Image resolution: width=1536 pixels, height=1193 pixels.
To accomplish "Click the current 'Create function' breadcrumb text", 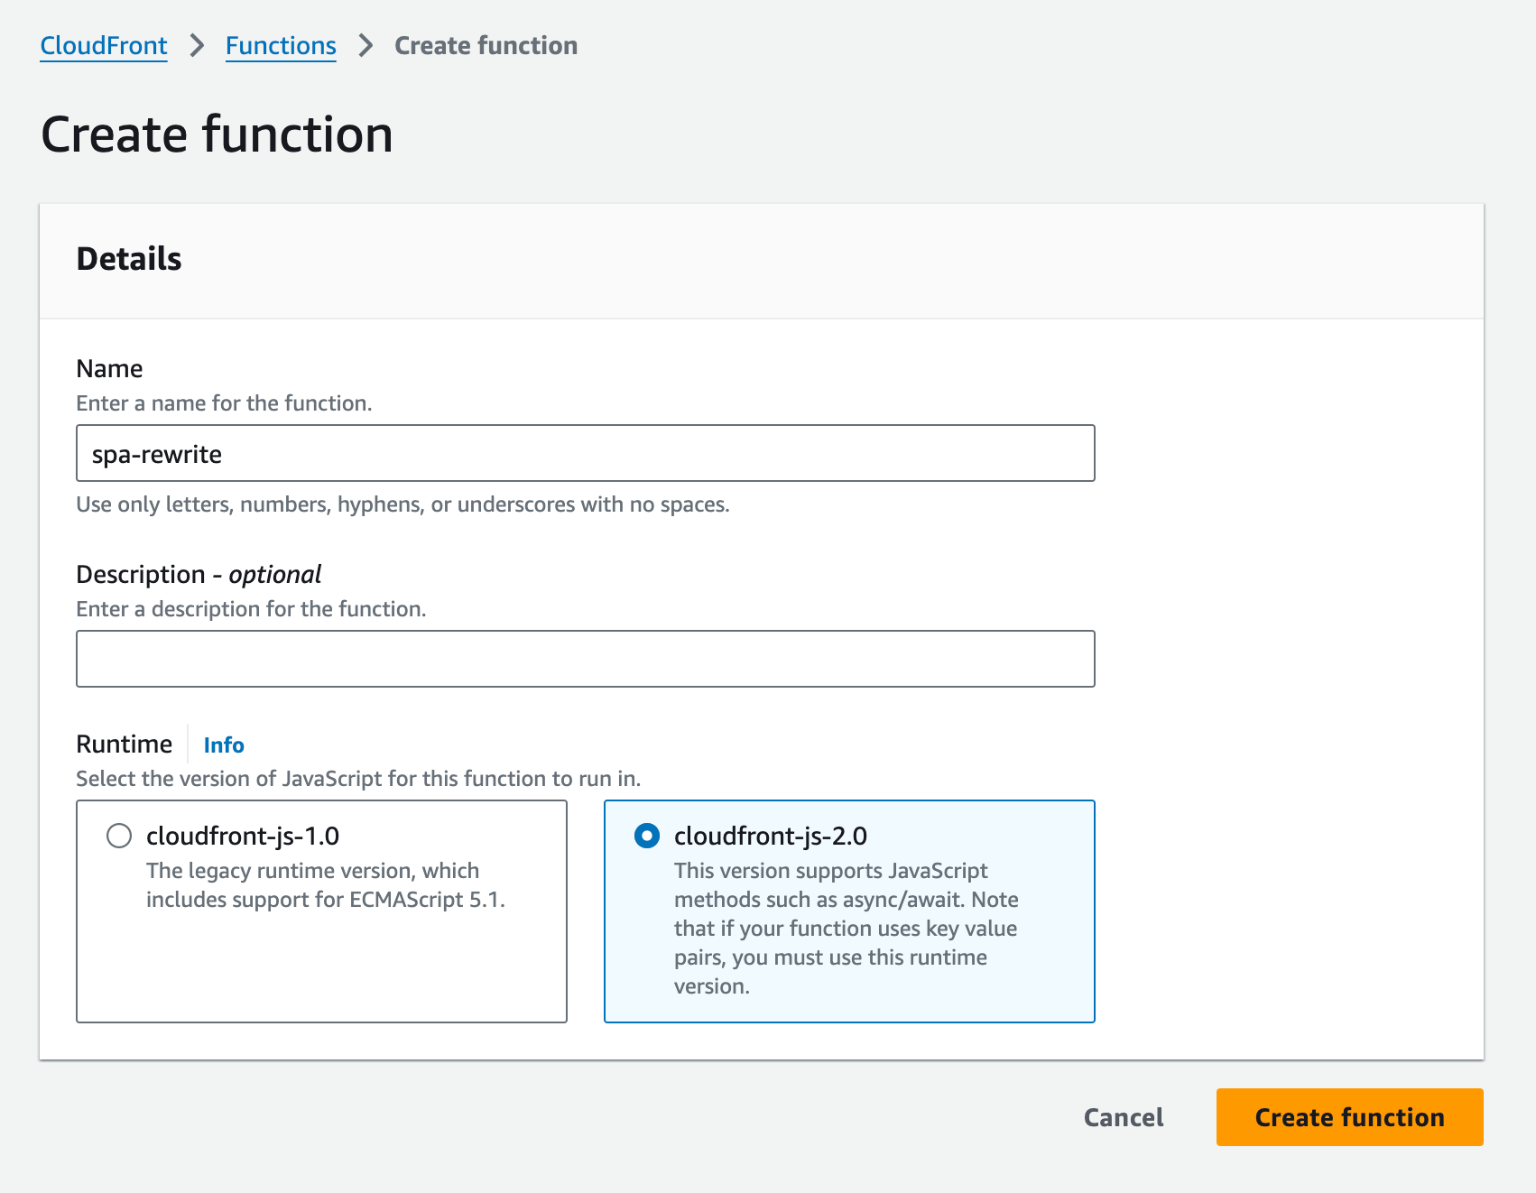I will pos(486,46).
